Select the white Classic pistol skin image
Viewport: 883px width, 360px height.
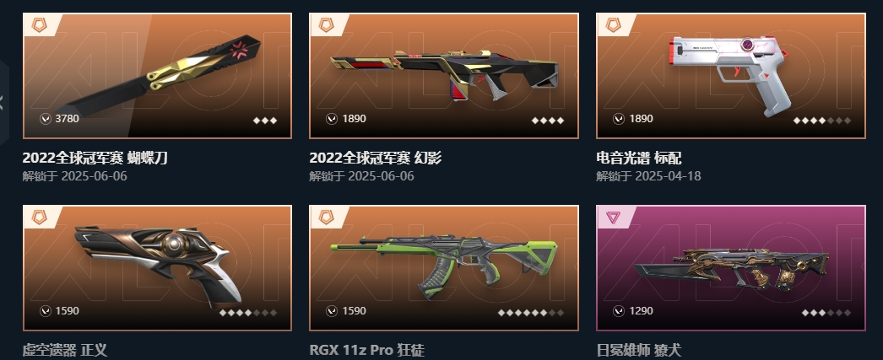click(x=729, y=75)
